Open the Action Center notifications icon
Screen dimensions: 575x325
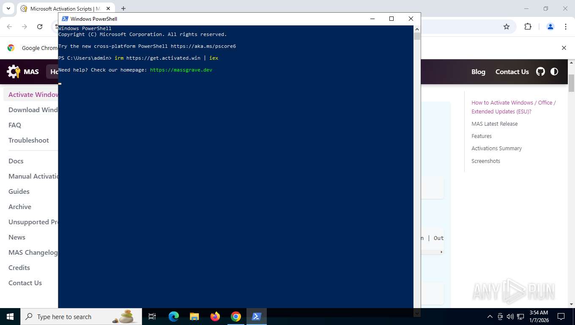coord(561,317)
